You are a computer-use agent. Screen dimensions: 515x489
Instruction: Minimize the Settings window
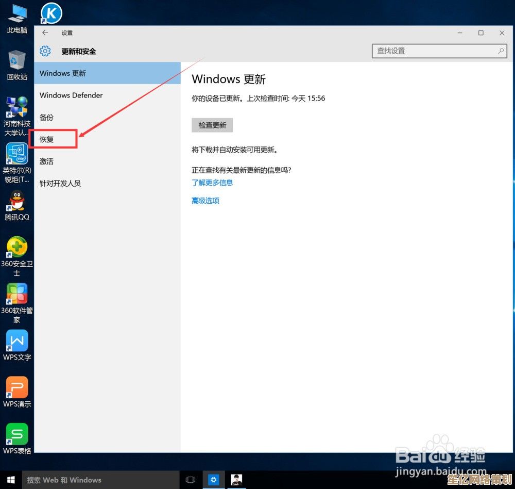(x=460, y=32)
